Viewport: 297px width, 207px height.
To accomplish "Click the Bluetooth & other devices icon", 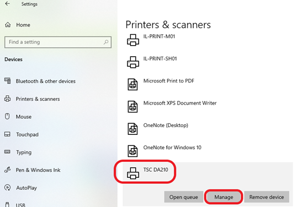I will pos(8,80).
